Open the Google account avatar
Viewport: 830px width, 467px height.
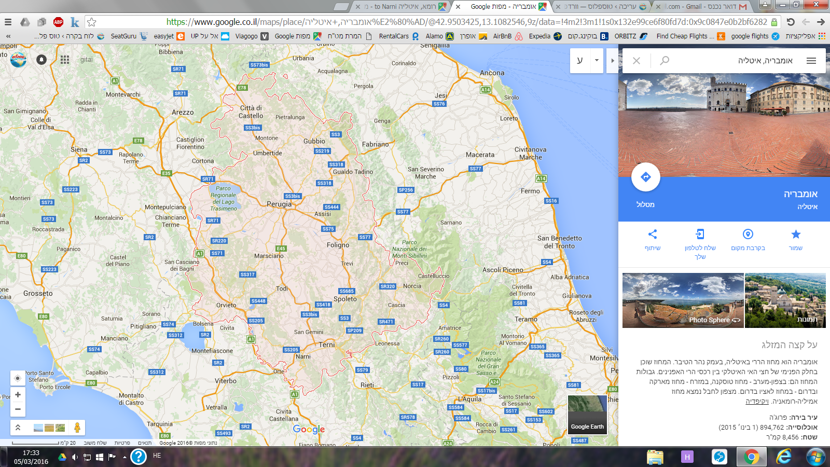coord(18,59)
